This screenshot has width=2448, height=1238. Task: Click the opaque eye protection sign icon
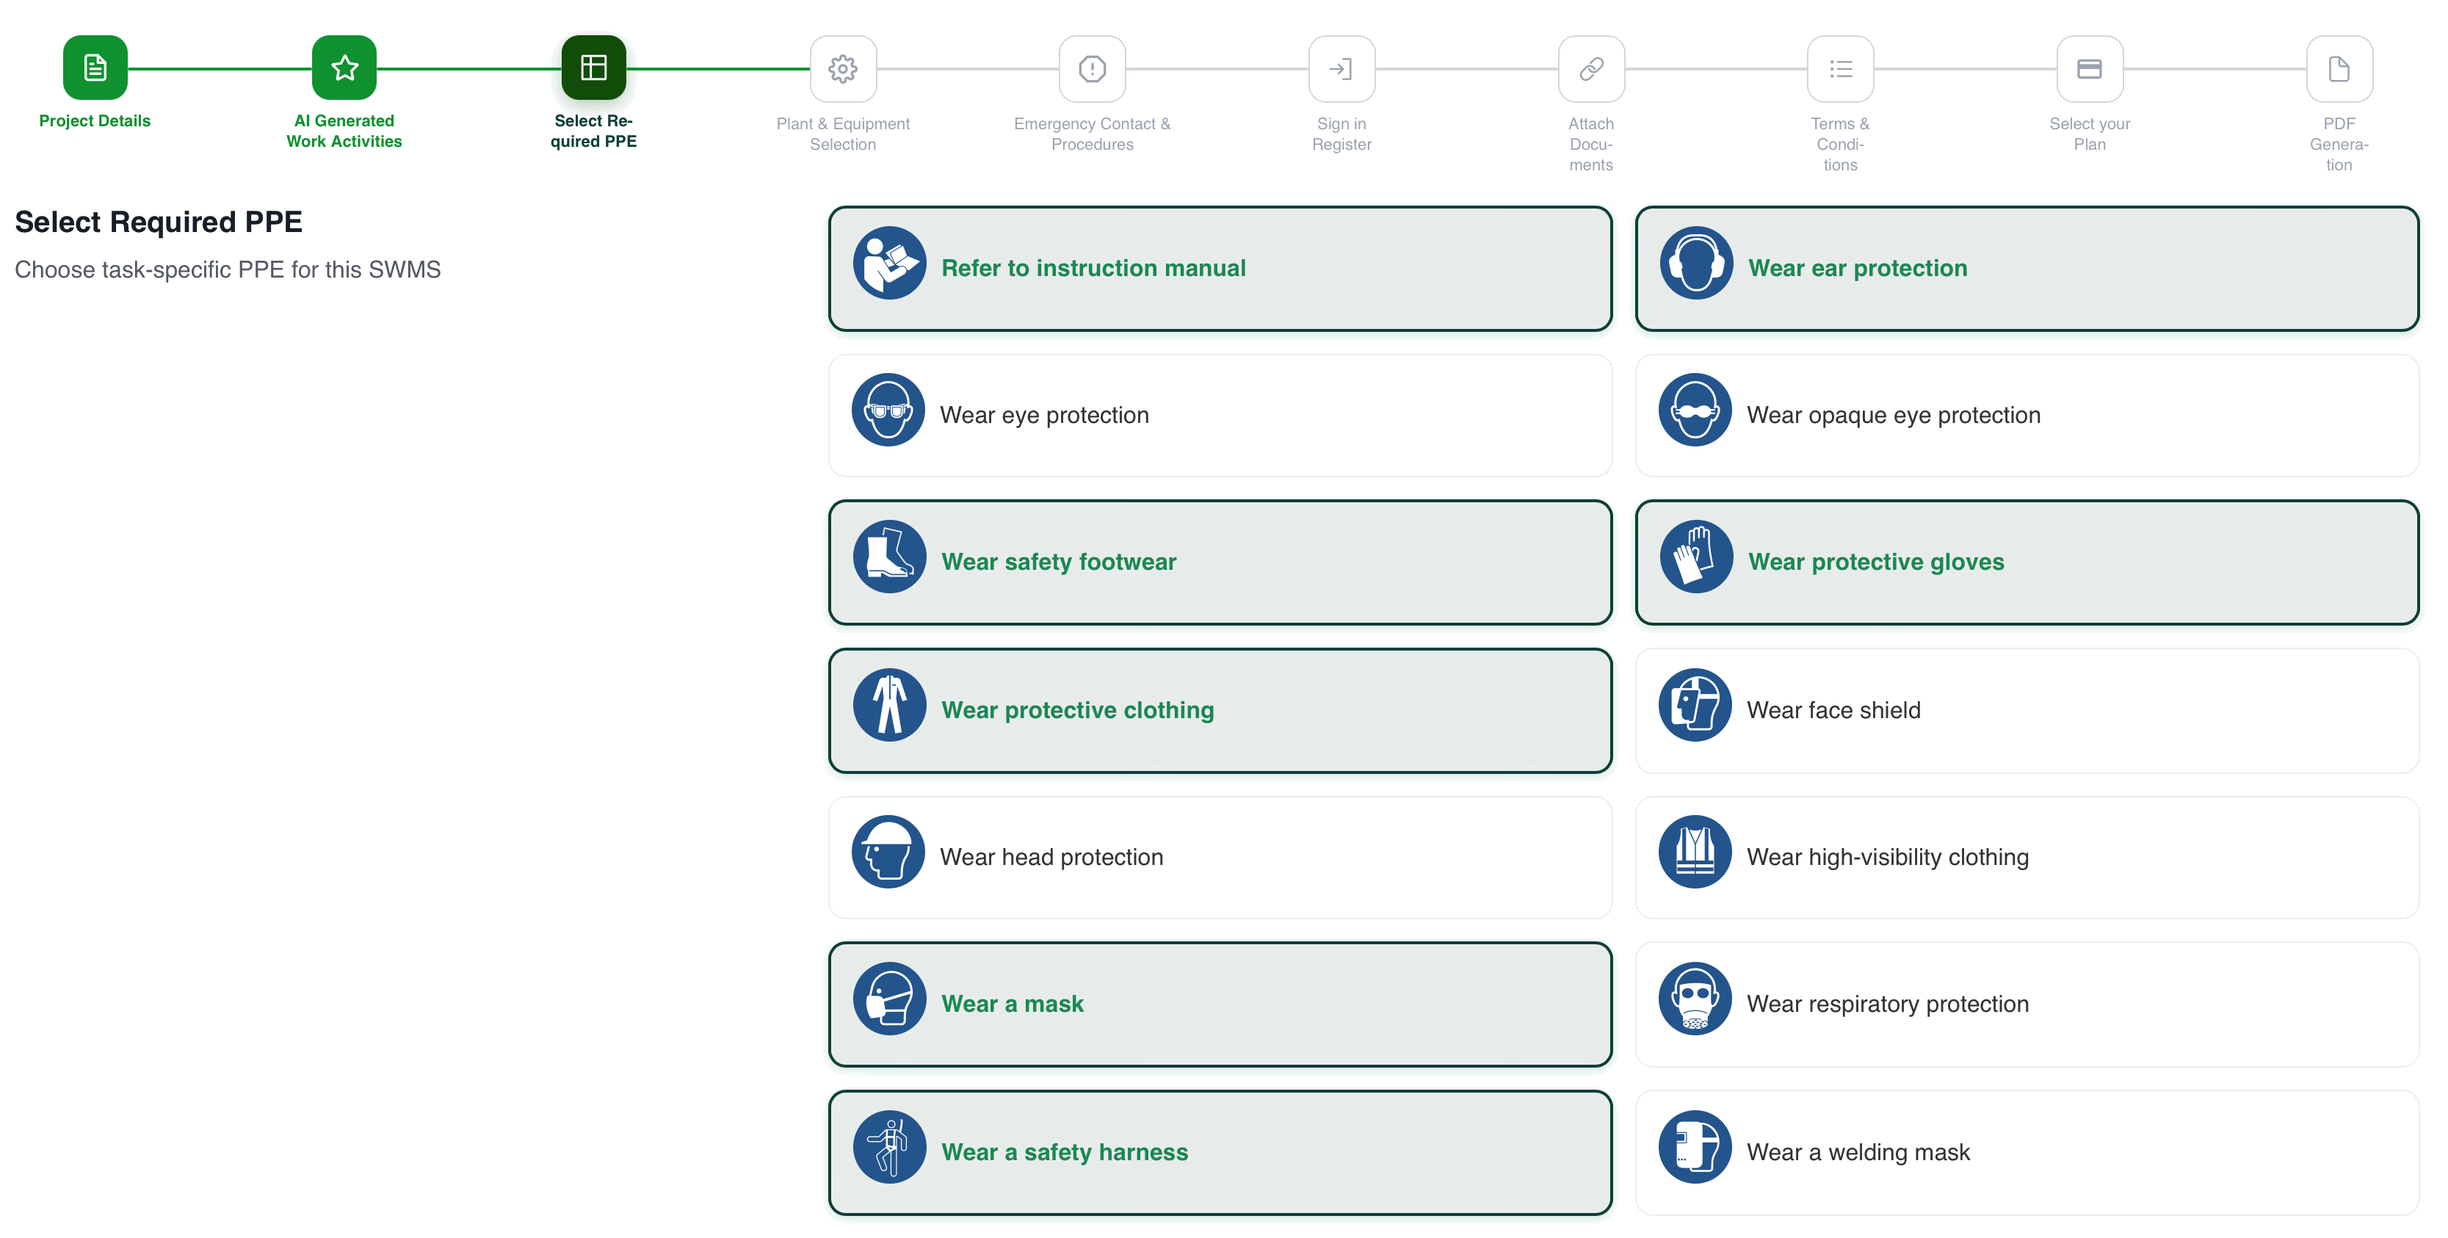click(x=1695, y=410)
